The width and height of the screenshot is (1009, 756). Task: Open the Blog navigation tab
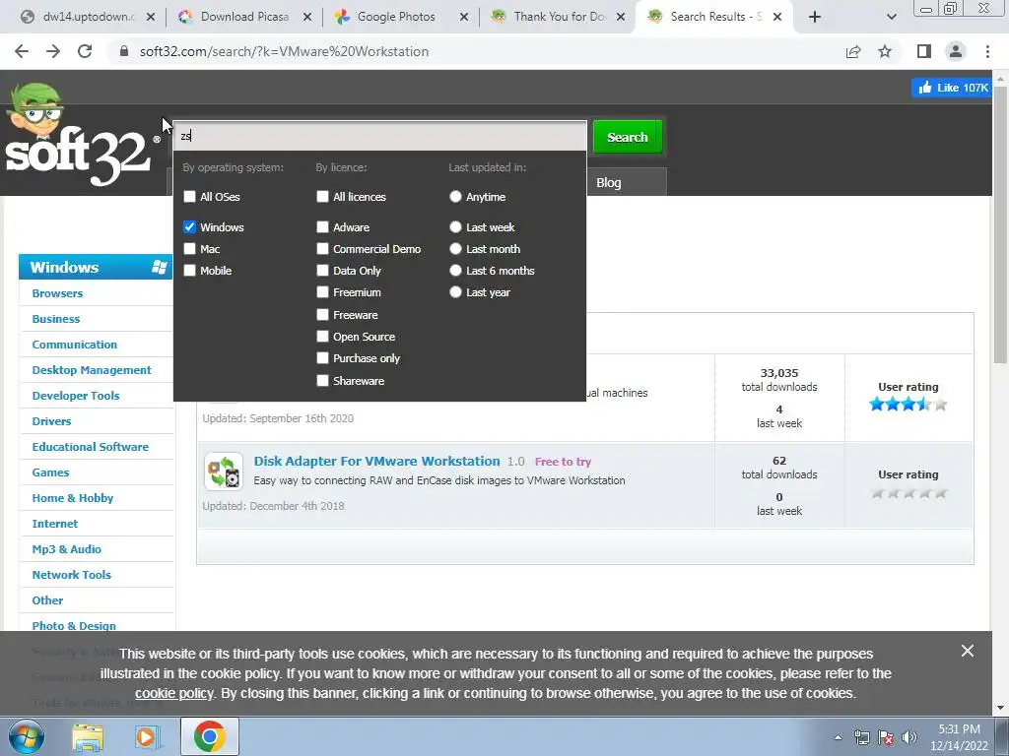point(608,182)
